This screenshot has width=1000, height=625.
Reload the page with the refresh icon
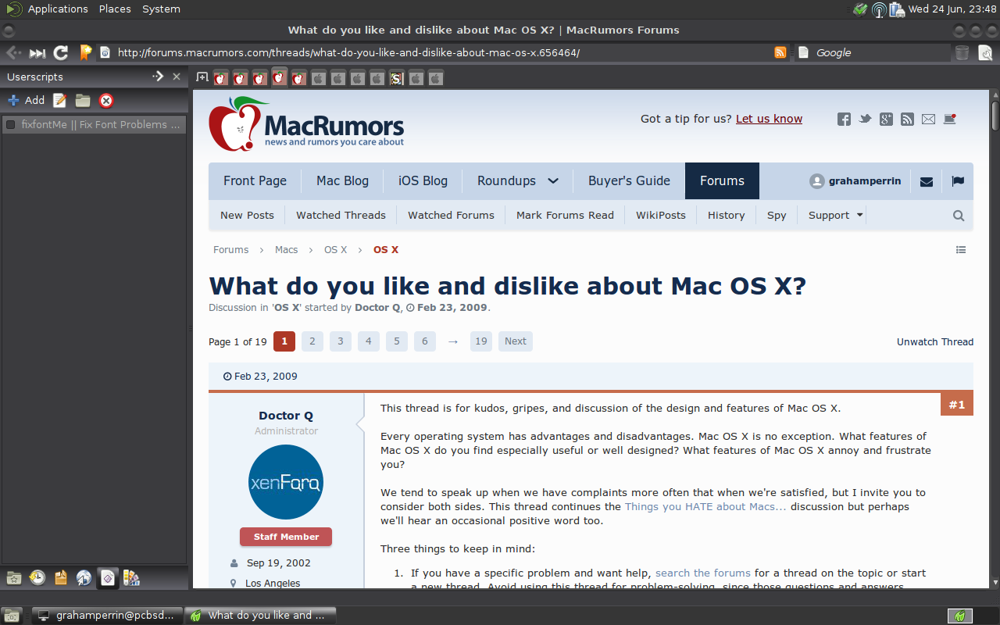pyautogui.click(x=61, y=53)
